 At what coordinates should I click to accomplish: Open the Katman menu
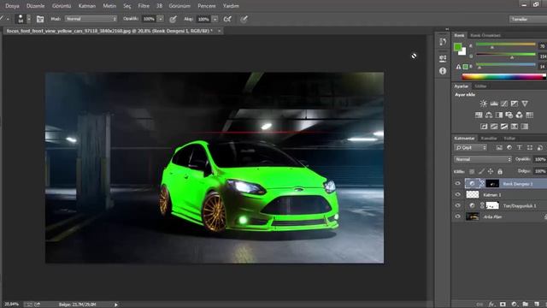[x=87, y=6]
